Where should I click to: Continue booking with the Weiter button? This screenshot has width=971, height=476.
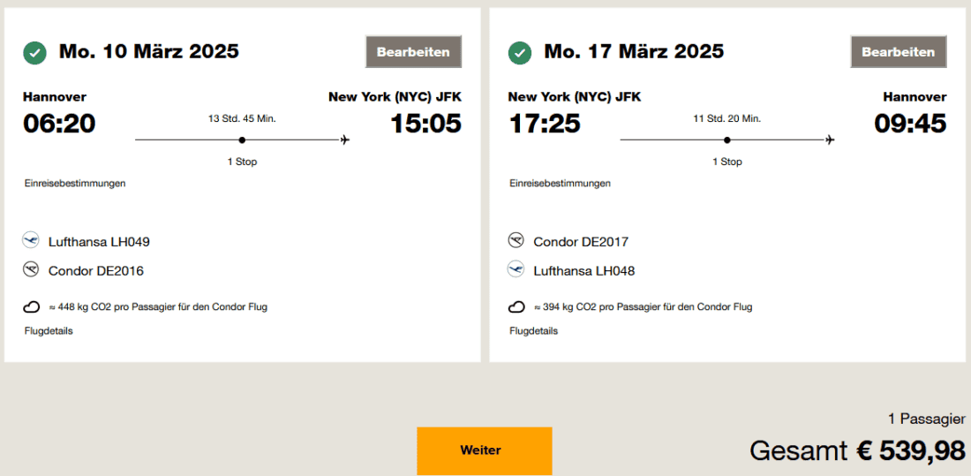[485, 450]
